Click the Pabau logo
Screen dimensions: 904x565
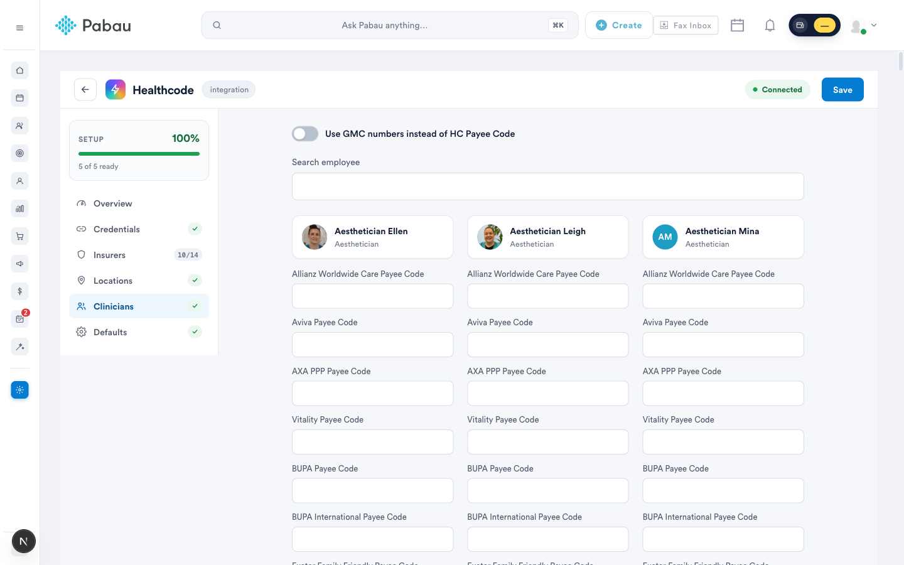[93, 25]
